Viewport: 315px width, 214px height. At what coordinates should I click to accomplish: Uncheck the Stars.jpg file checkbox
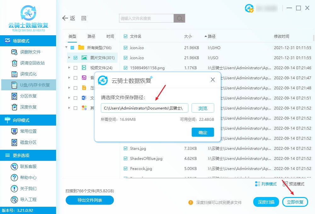click(x=125, y=148)
